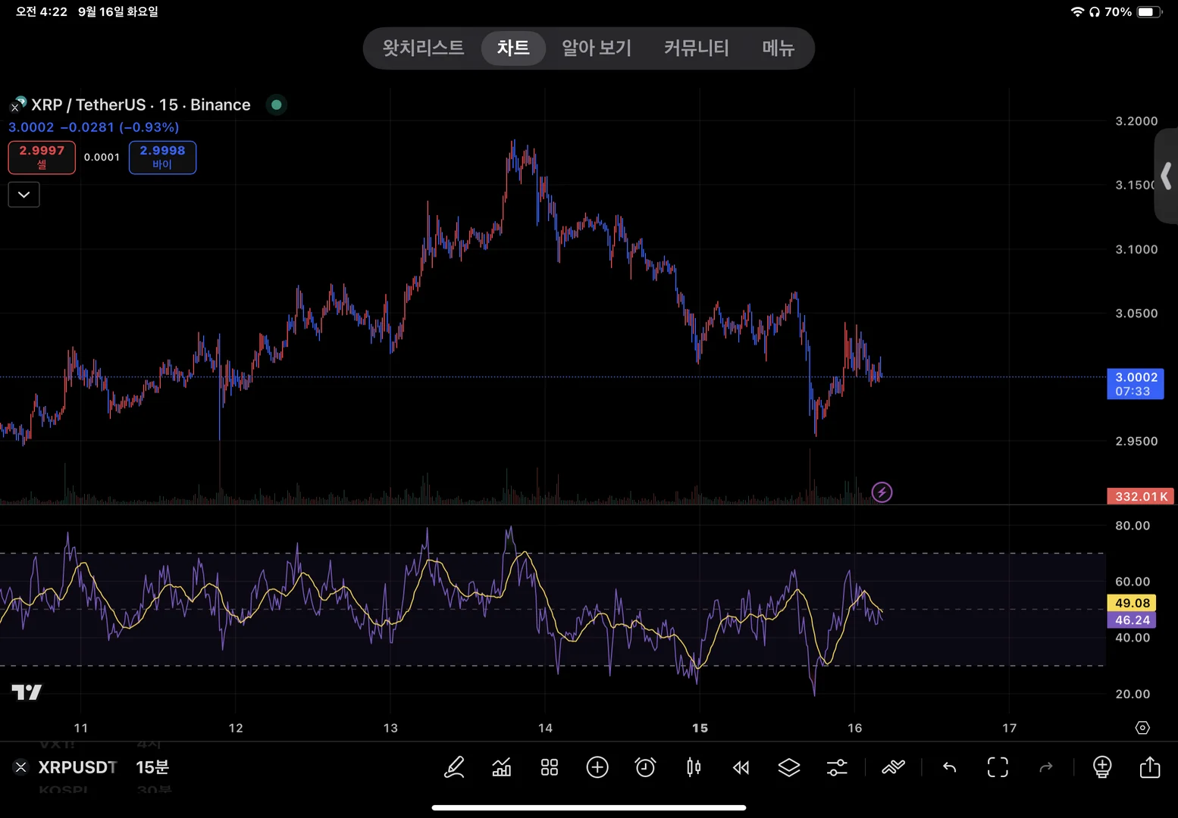
Task: Toggle the green market status dot
Action: tap(277, 105)
